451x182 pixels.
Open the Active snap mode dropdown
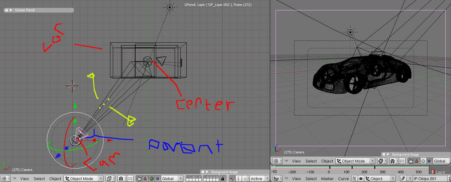click(259, 178)
